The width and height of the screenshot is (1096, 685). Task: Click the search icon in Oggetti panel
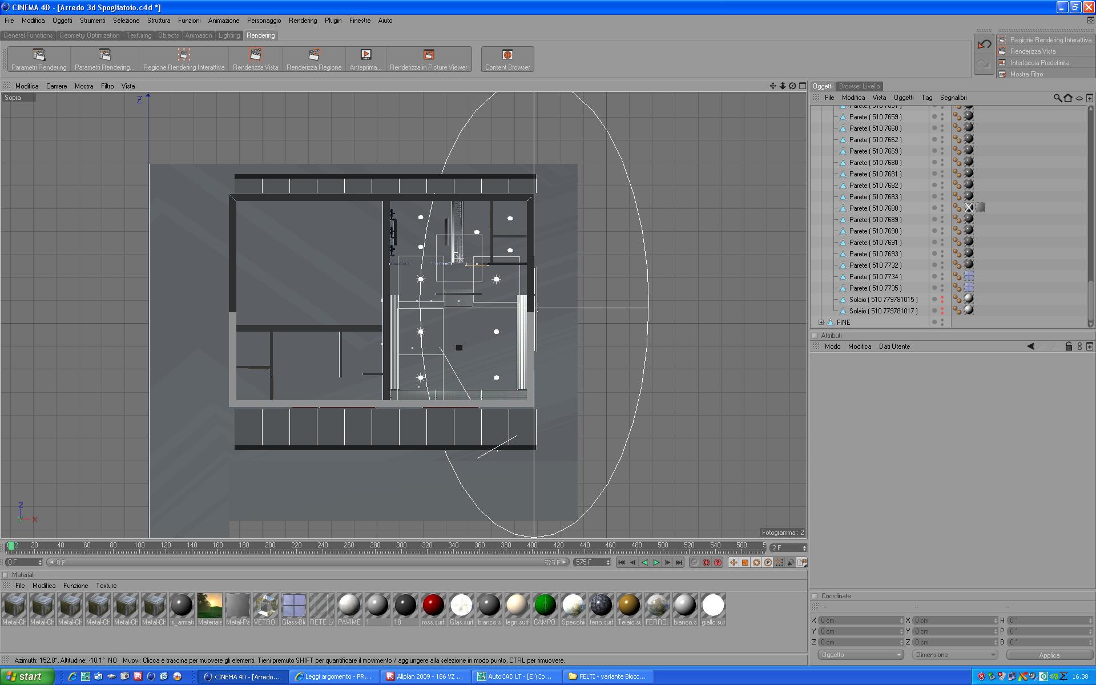[1057, 98]
